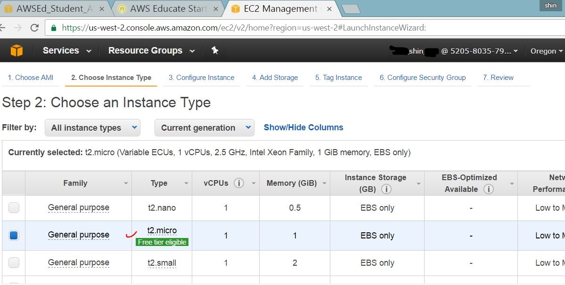Toggle the t2.micro instance checkbox
This screenshot has width=565, height=285.
click(14, 235)
